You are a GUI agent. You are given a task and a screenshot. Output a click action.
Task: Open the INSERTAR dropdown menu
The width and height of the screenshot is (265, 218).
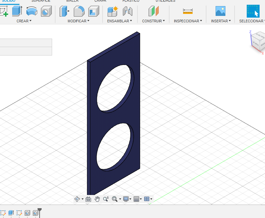[x=221, y=21]
